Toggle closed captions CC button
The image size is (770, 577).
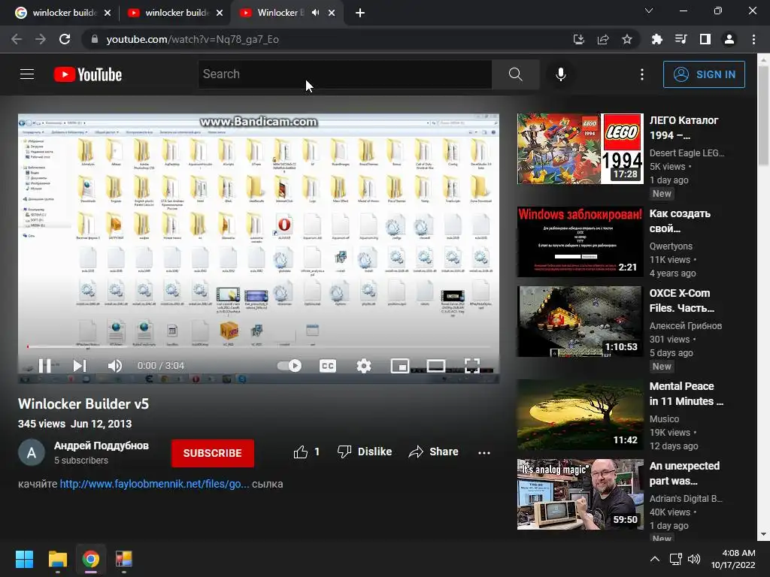click(328, 366)
